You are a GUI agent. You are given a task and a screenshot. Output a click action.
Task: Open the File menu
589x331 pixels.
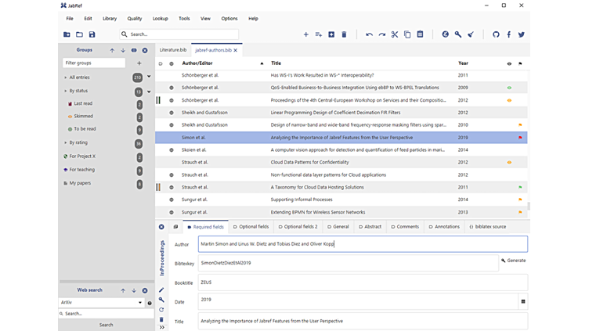click(70, 19)
